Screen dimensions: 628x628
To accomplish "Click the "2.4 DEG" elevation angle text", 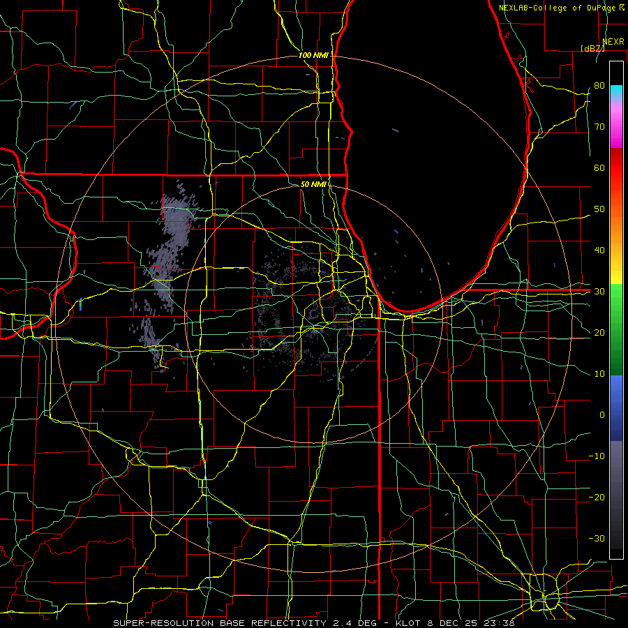I will coord(355,623).
